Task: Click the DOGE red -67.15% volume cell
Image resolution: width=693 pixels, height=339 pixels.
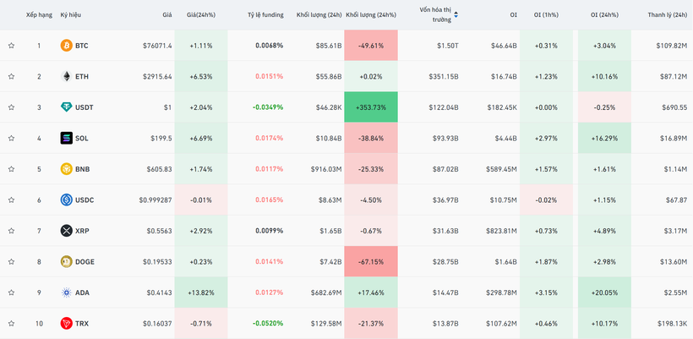Action: 371,262
